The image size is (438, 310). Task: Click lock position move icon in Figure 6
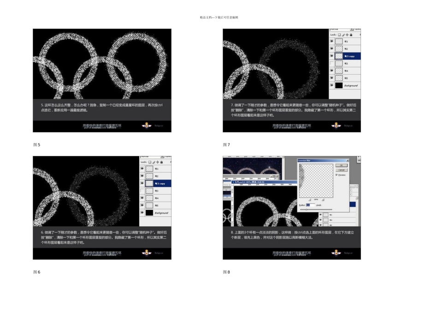(158, 162)
